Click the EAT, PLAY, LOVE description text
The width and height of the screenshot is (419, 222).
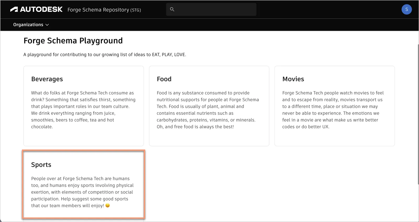105,55
